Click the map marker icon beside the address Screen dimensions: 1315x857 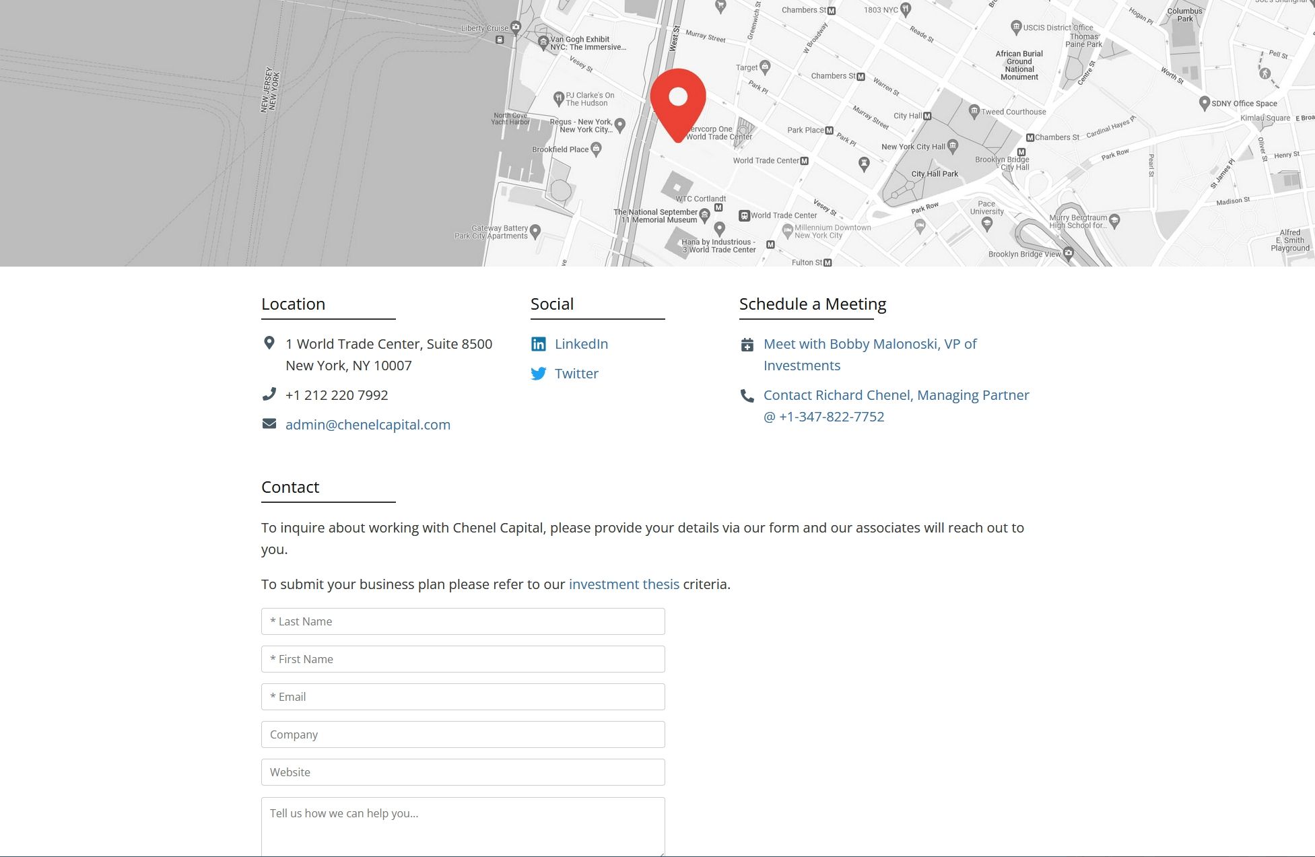coord(269,343)
